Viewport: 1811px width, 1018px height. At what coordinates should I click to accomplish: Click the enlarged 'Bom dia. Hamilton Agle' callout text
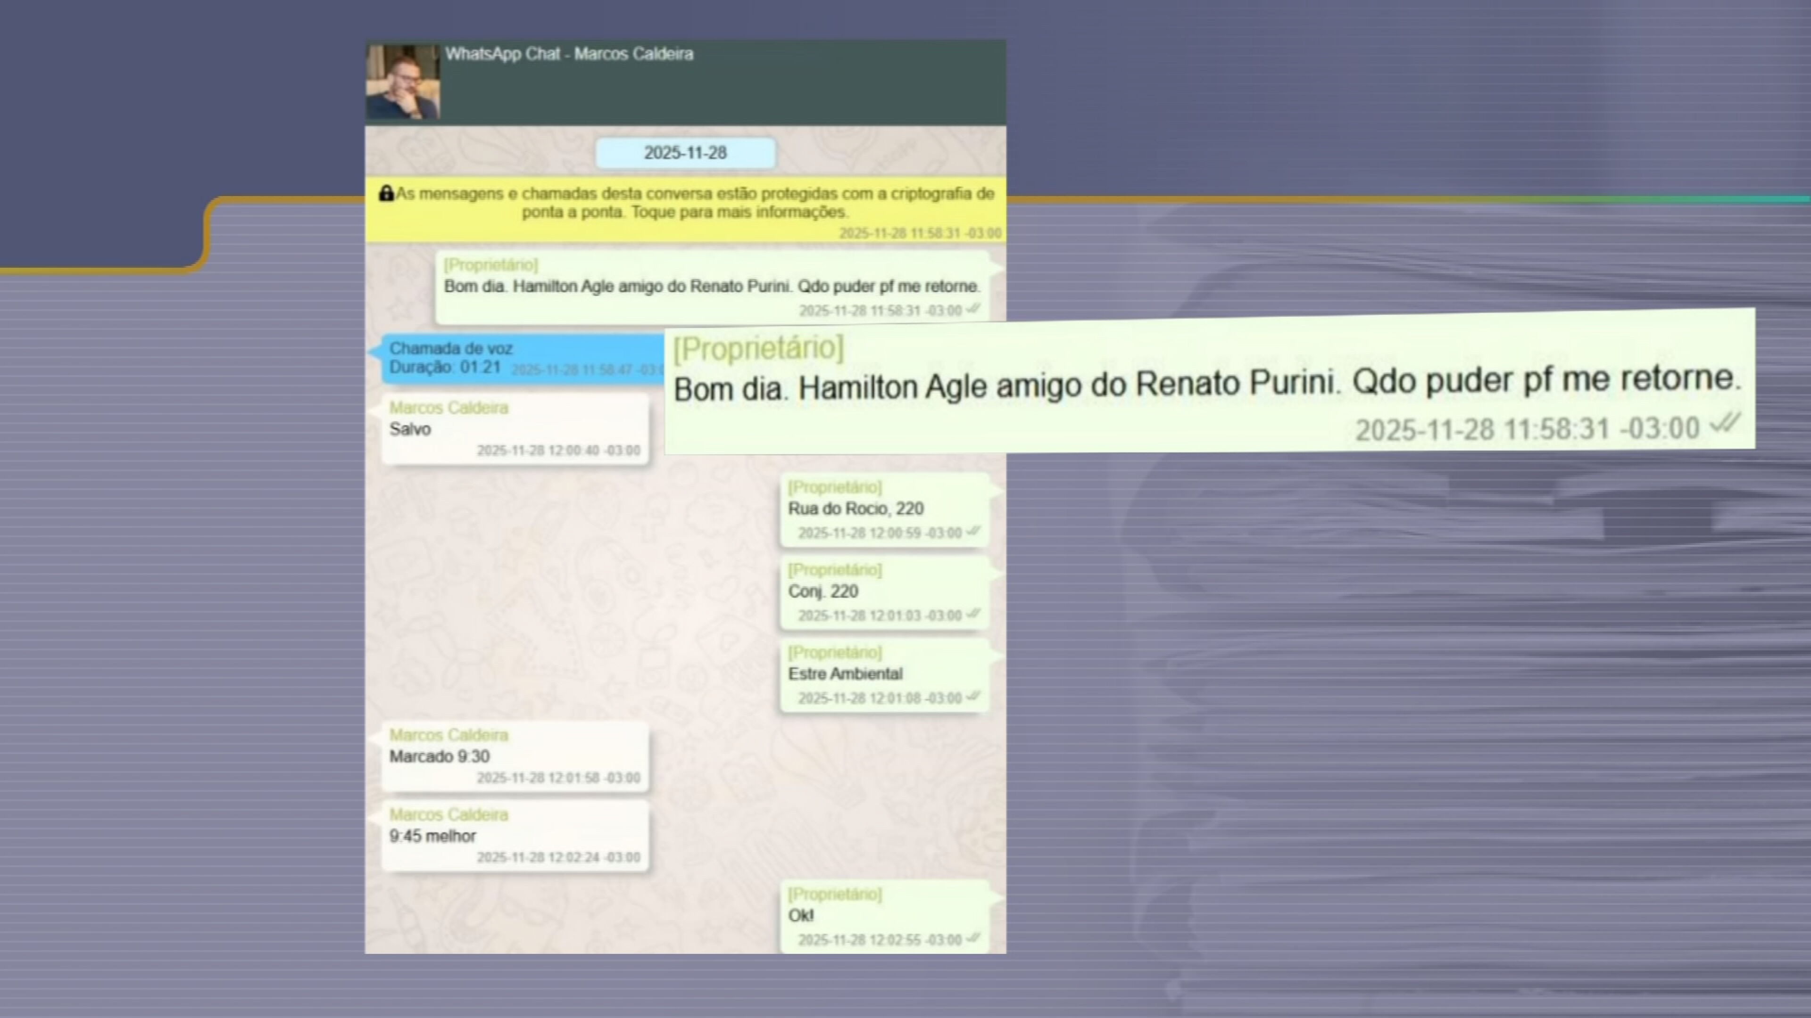point(1207,384)
